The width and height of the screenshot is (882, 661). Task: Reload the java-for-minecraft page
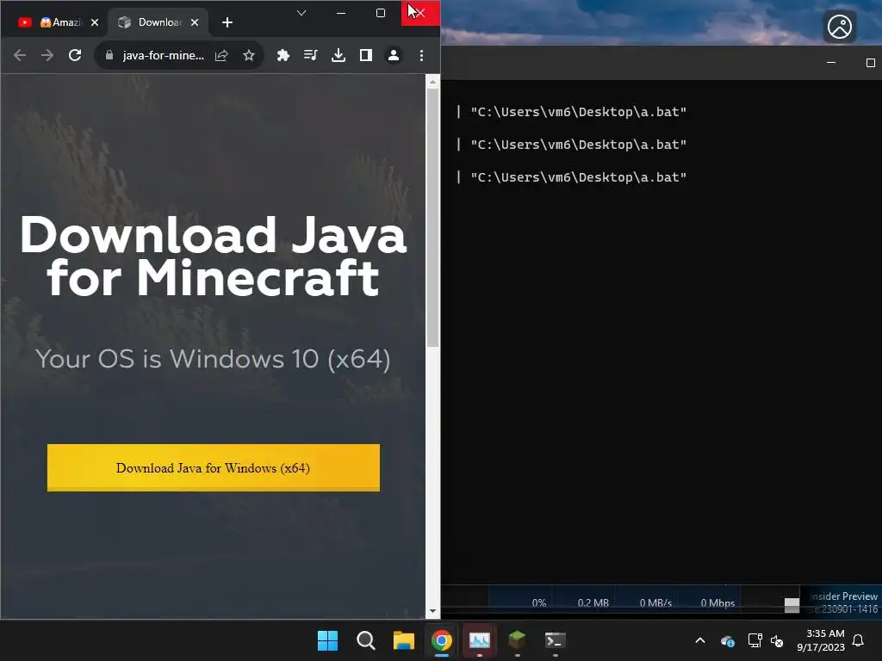(x=75, y=55)
